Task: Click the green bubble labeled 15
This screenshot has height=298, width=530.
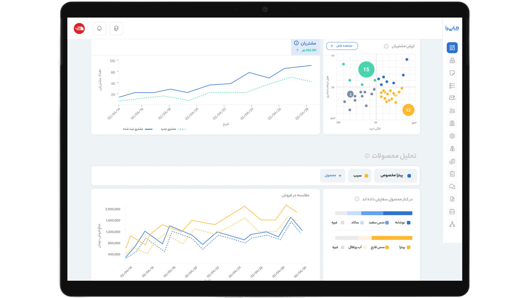Action: pyautogui.click(x=366, y=69)
